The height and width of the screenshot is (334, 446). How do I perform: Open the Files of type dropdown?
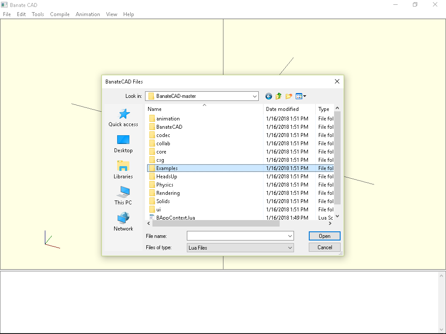(x=290, y=247)
